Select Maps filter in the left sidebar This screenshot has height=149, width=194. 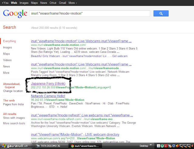6,54
